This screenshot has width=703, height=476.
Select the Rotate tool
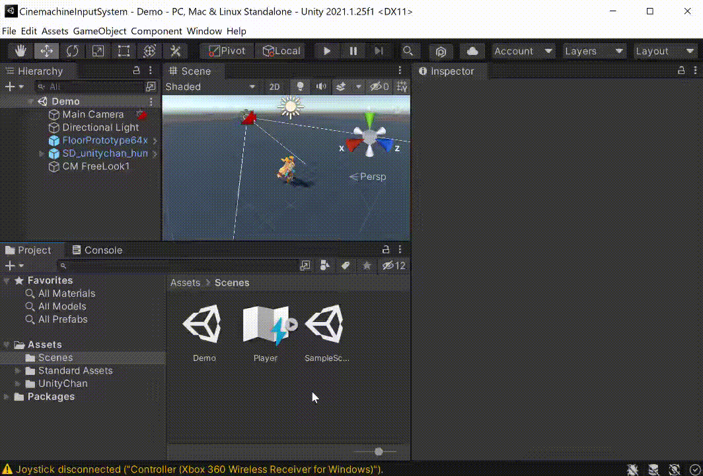point(72,51)
